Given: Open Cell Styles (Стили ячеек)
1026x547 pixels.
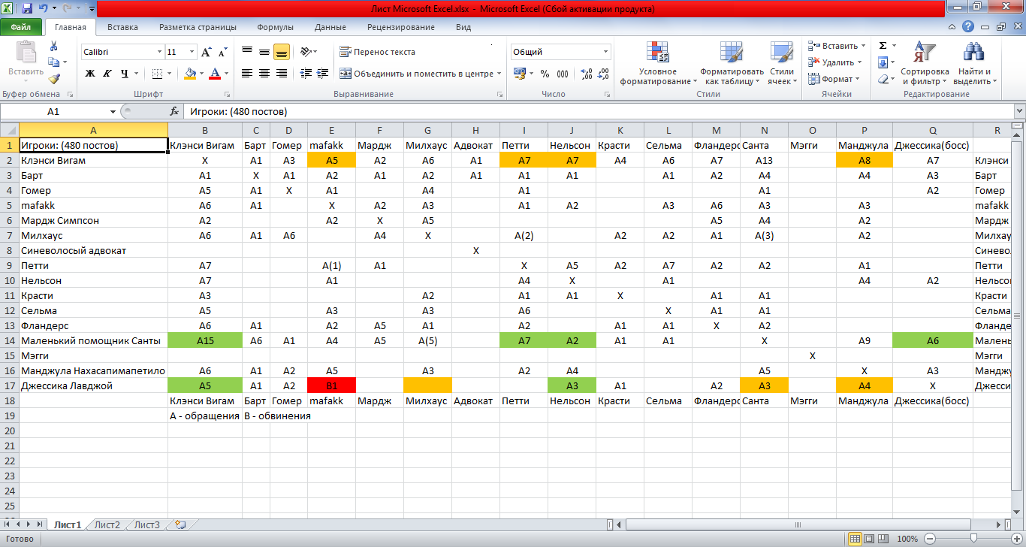Looking at the screenshot, I should tap(782, 63).
